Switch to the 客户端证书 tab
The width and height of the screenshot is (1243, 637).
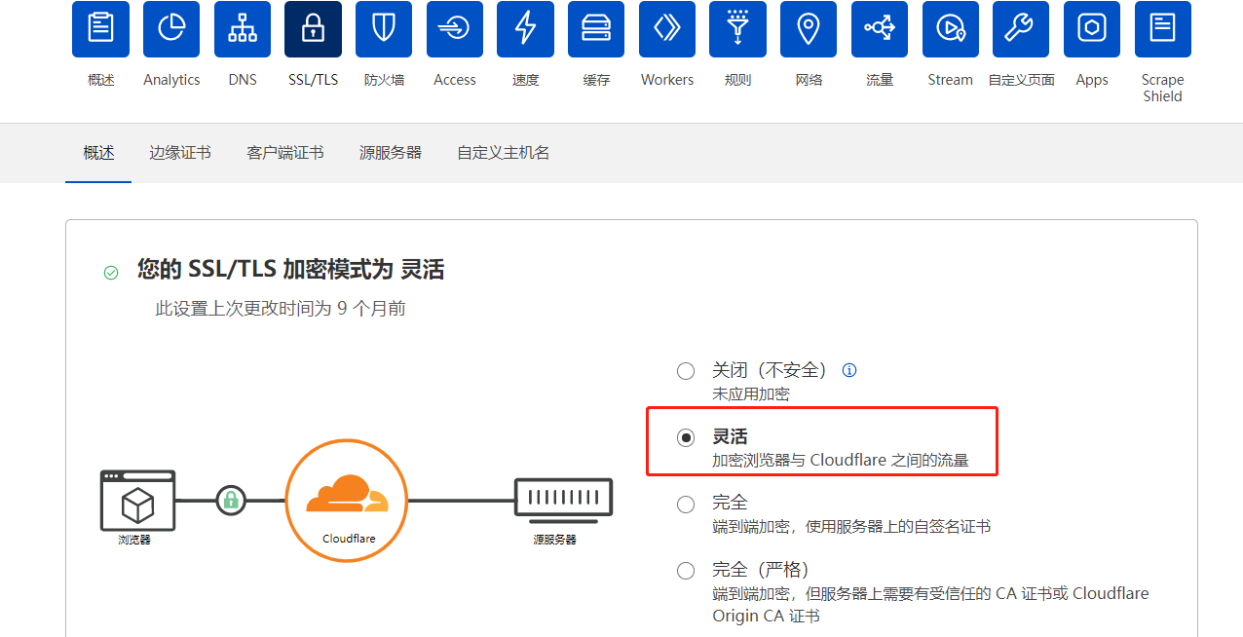tap(285, 153)
